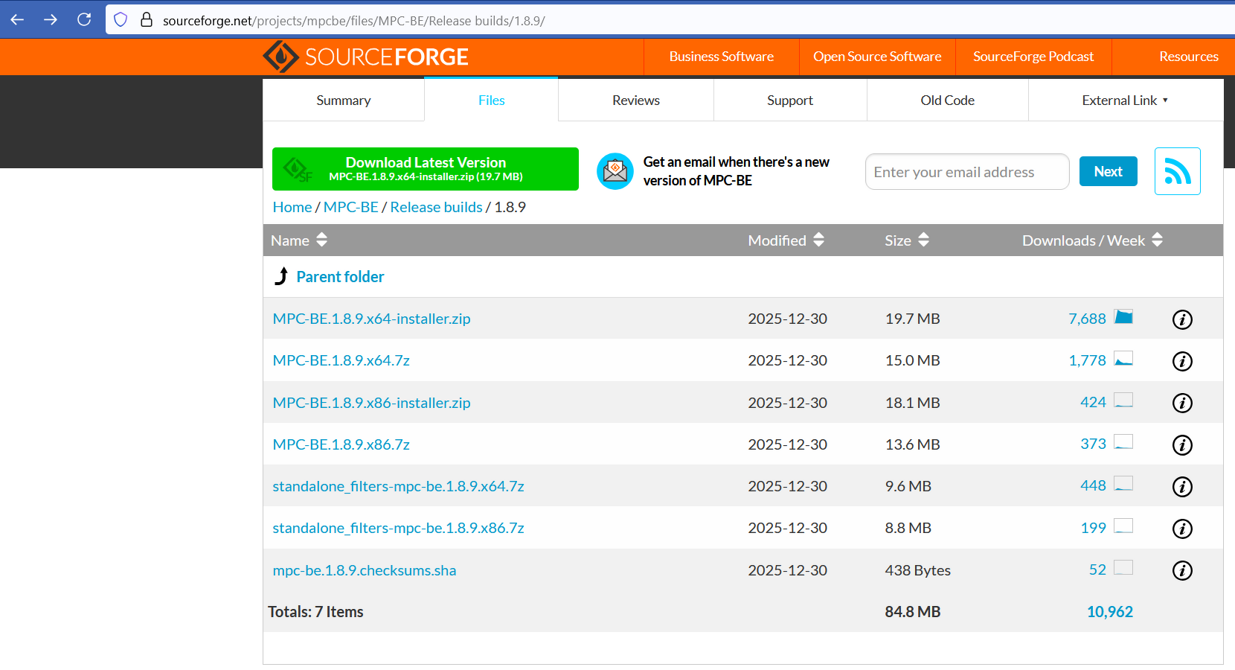Click the browser forward arrow

click(x=51, y=20)
